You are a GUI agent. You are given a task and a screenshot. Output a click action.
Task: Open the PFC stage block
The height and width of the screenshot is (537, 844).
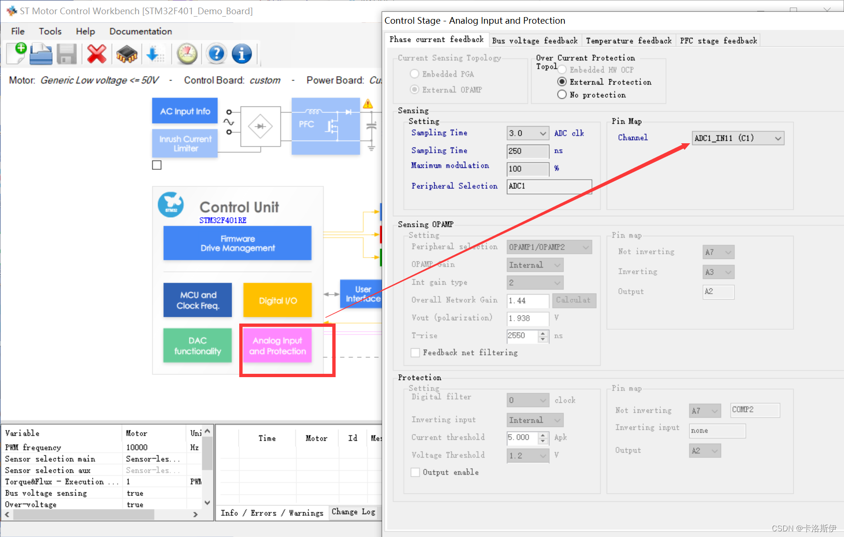326,126
